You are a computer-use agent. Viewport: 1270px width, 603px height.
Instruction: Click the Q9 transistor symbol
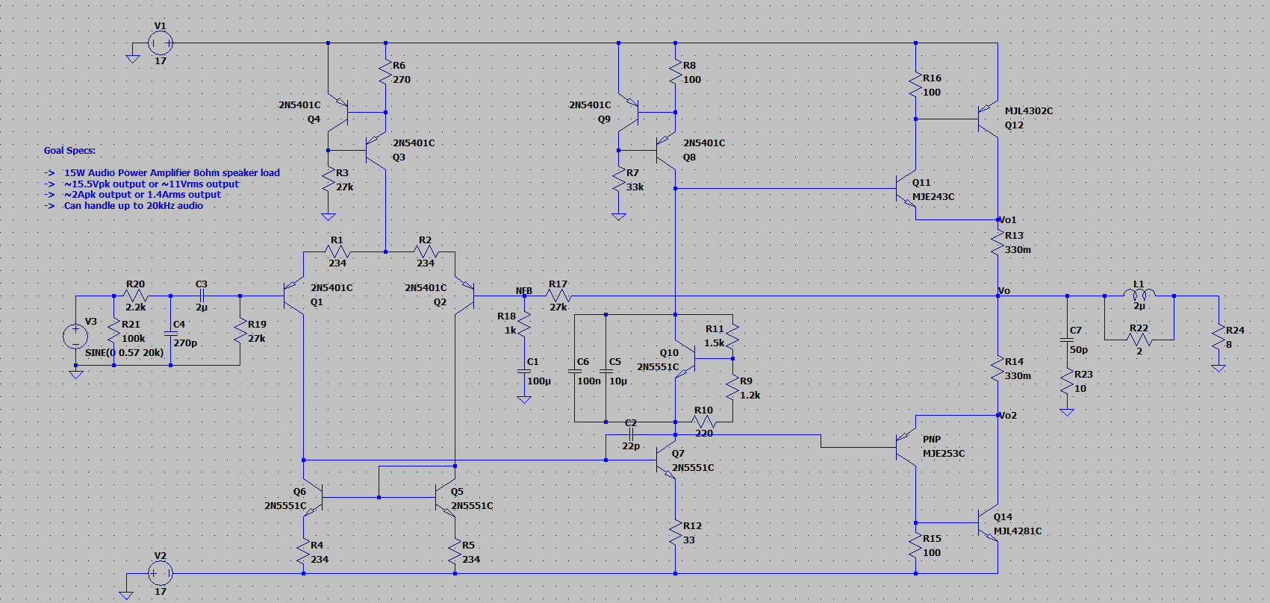point(630,112)
